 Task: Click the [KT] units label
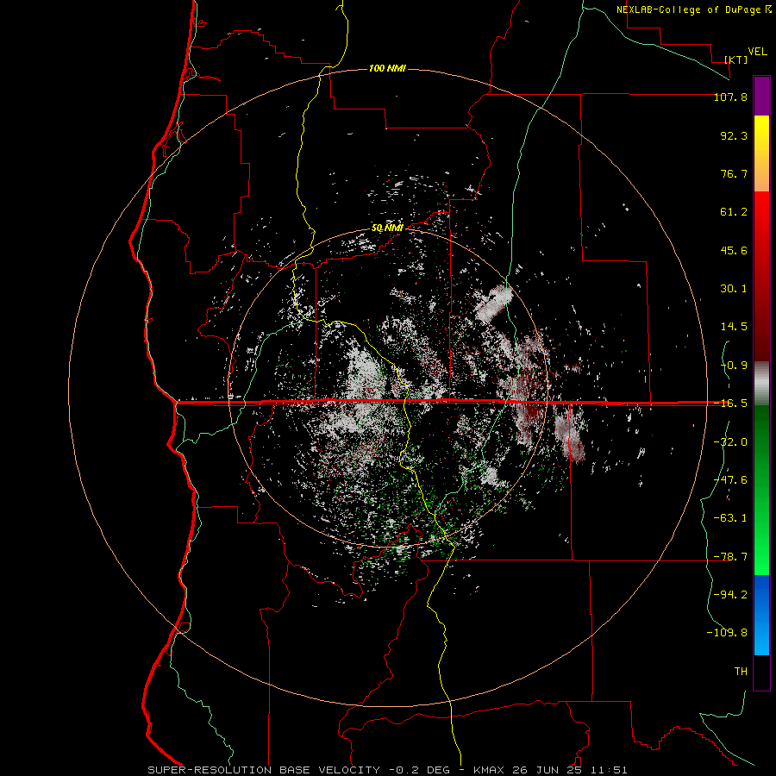(736, 59)
